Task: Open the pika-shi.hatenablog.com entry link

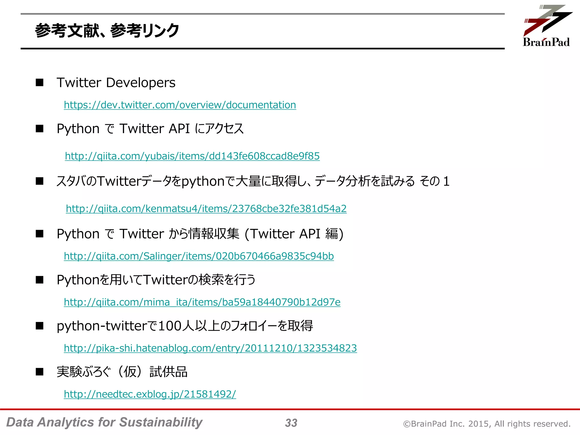Action: coord(210,348)
